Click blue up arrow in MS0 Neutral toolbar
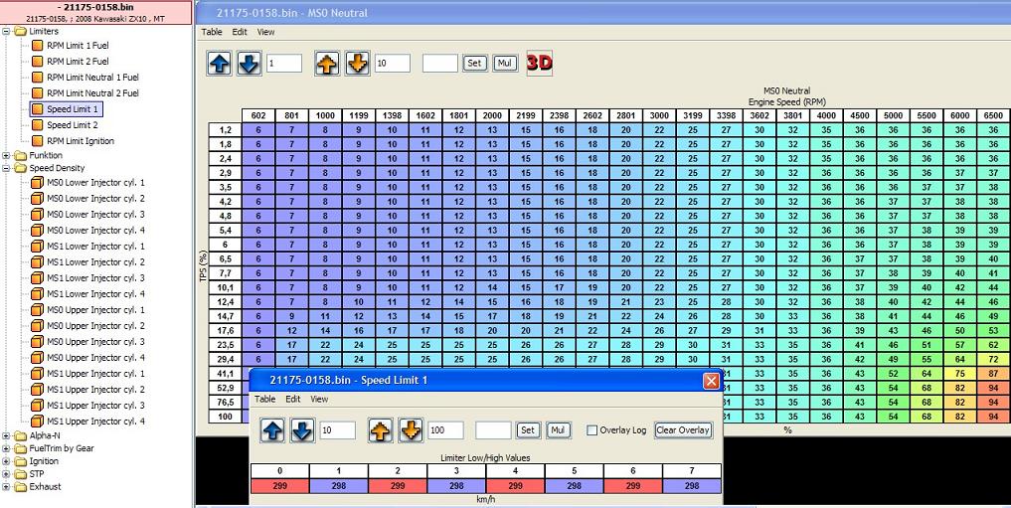Screen dimensions: 1011x508 [220, 63]
